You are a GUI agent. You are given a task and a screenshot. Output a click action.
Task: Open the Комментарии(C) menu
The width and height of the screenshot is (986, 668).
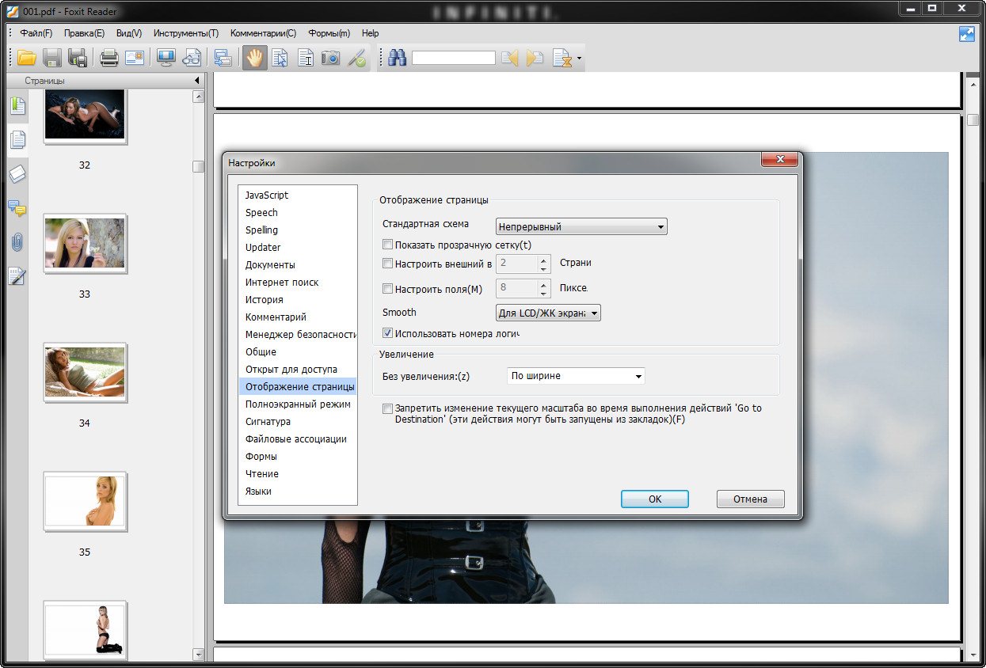pyautogui.click(x=263, y=33)
